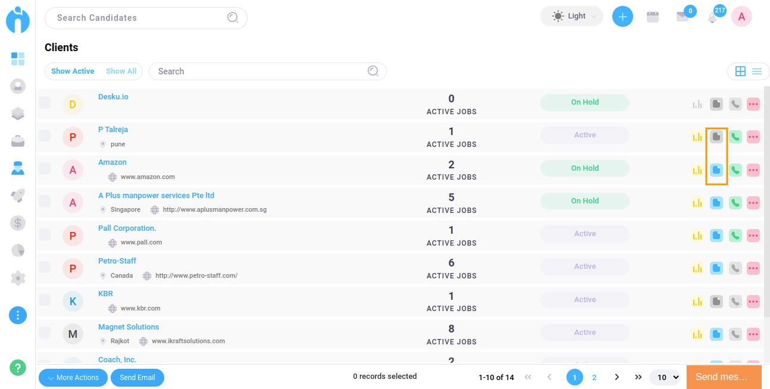Open the jobs briefcase icon in sidebar
Screen dimensions: 770x389
(x=18, y=141)
